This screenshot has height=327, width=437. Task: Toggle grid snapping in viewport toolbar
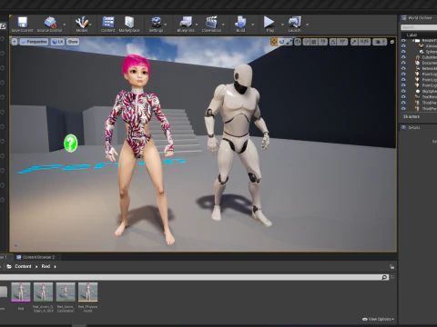tap(314, 42)
